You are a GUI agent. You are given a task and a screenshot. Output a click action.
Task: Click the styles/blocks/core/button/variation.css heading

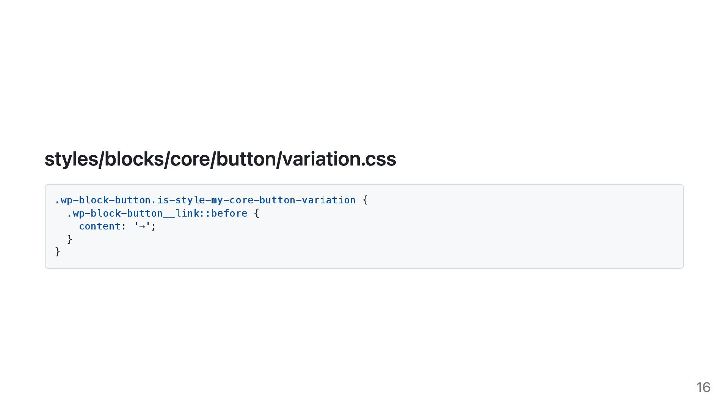point(220,159)
